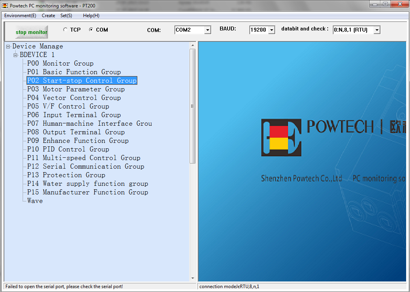Click the Powtech logo image
Image resolution: width=410 pixels, height=292 pixels.
pyautogui.click(x=281, y=138)
